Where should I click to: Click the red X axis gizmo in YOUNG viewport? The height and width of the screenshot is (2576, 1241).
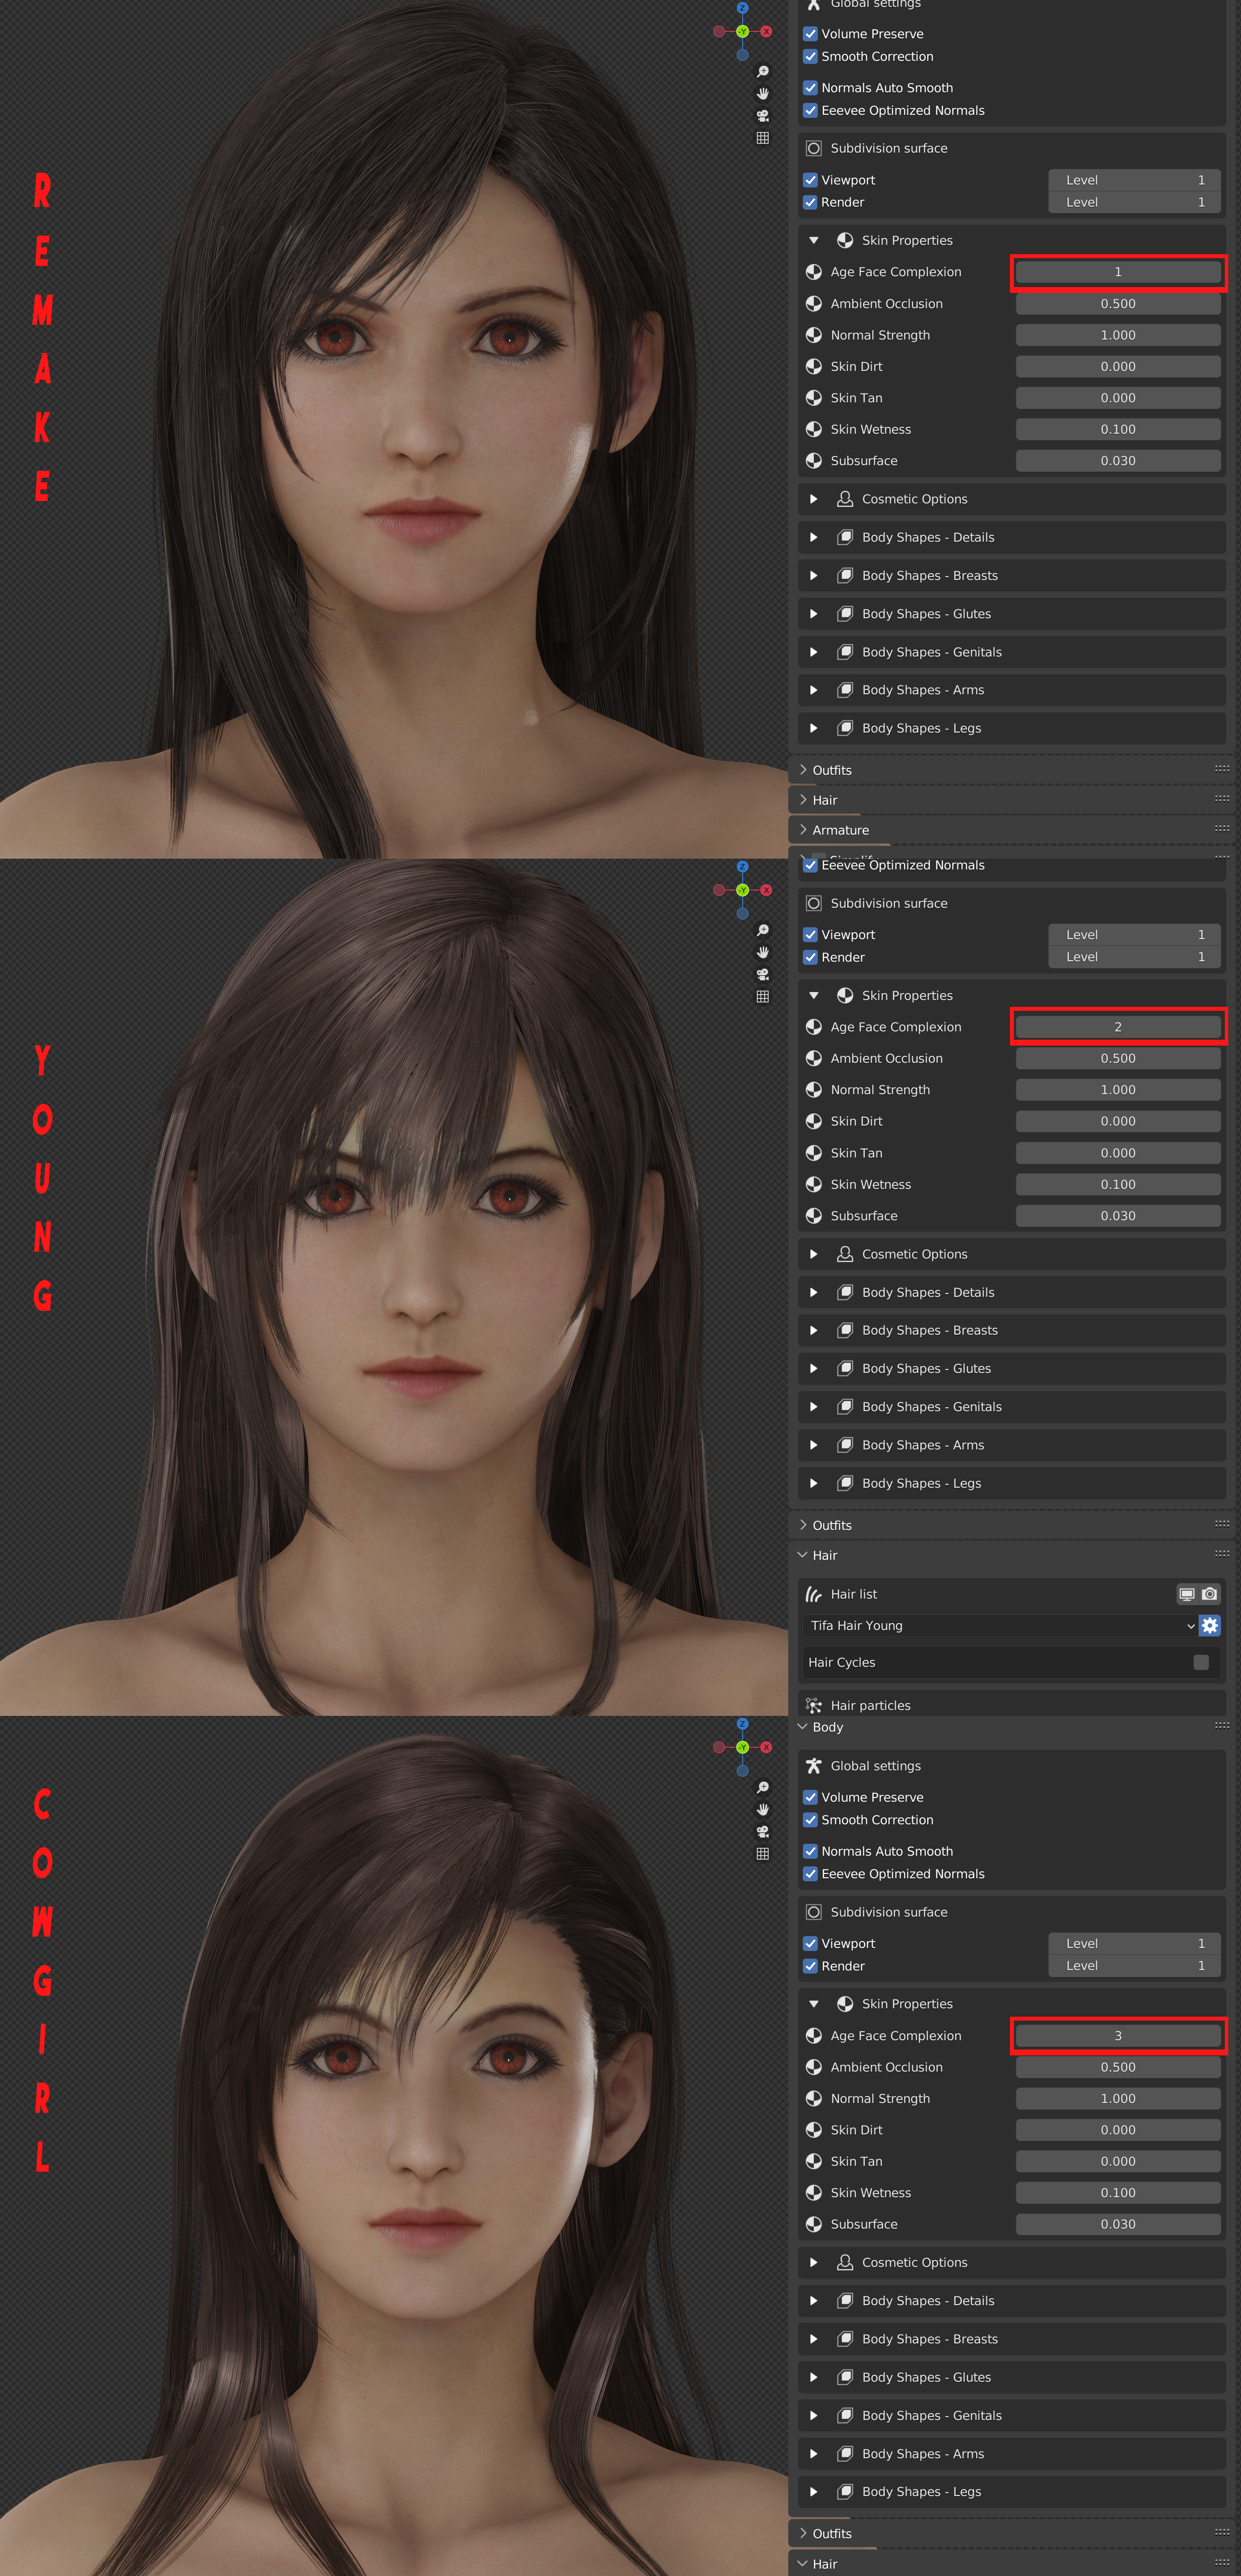pyautogui.click(x=766, y=890)
